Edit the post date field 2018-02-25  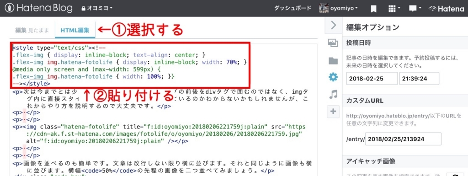[x=372, y=79]
